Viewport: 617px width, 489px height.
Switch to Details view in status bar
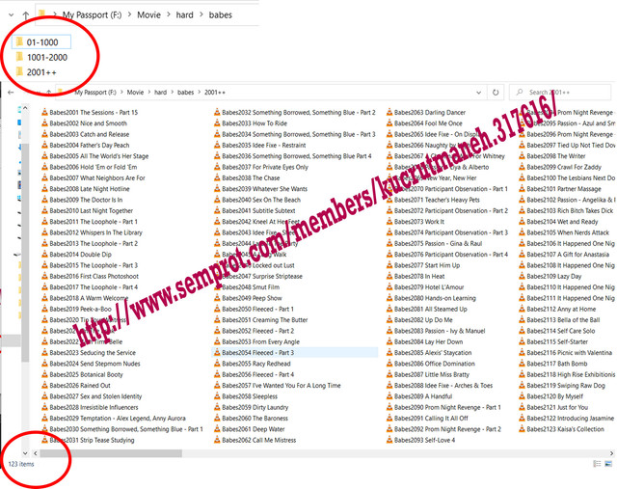[x=597, y=464]
